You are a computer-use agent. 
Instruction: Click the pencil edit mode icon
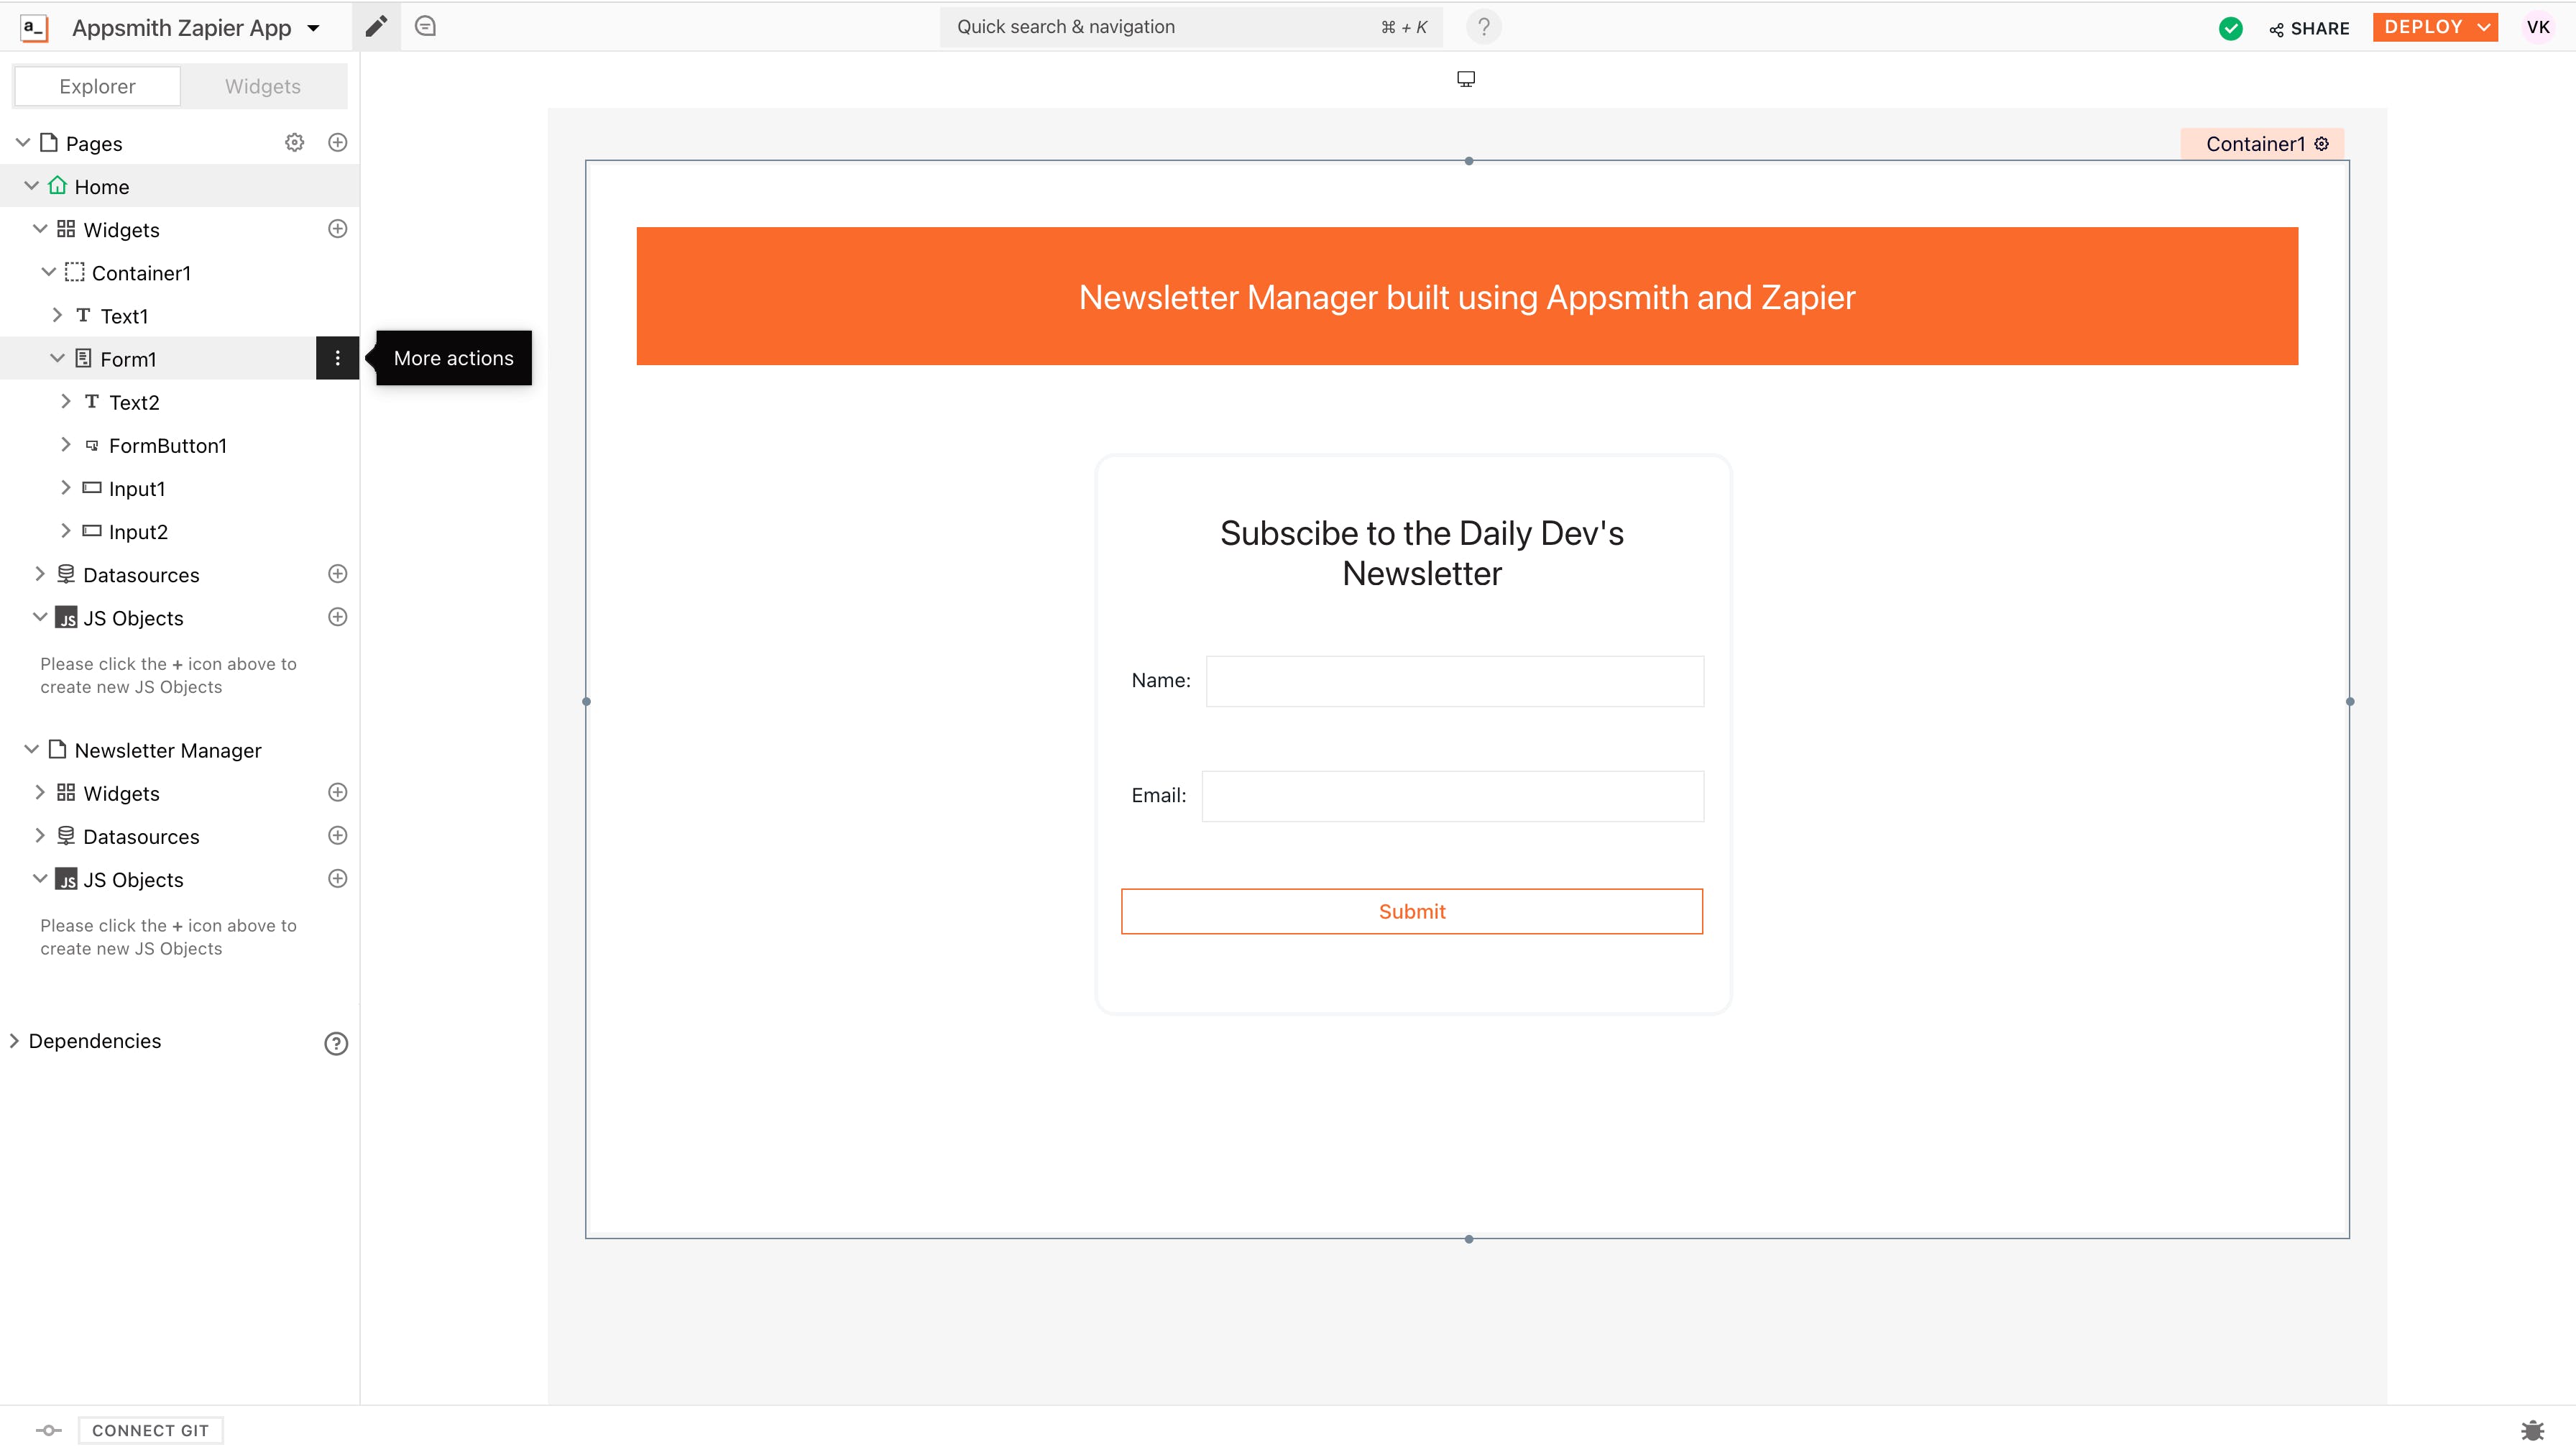click(x=376, y=27)
